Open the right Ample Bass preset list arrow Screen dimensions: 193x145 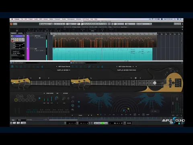click(x=136, y=66)
